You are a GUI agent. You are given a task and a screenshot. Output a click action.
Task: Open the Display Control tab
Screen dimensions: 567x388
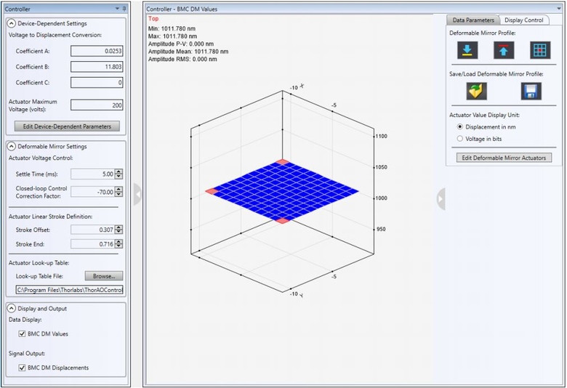click(x=524, y=20)
